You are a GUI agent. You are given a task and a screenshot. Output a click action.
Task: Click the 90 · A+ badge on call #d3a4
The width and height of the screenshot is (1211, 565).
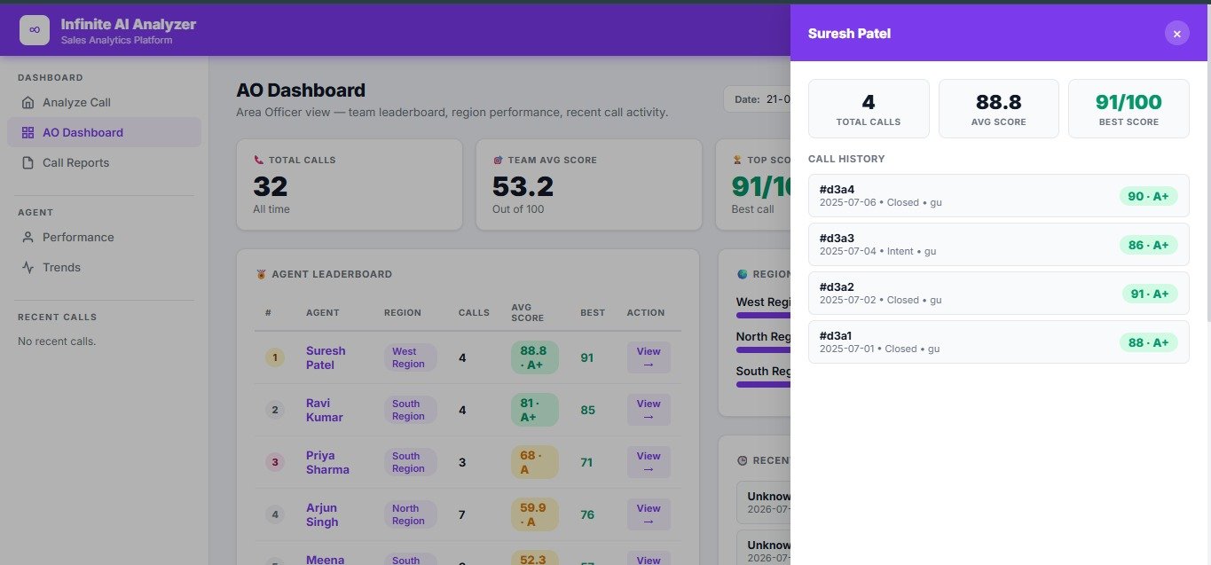click(x=1148, y=196)
